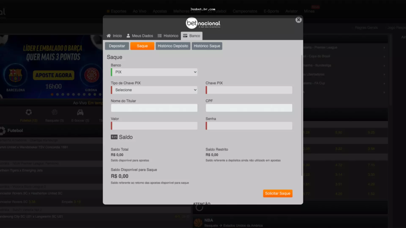This screenshot has height=228, width=406.
Task: Click the Futebol section ball icon
Action: point(3,131)
